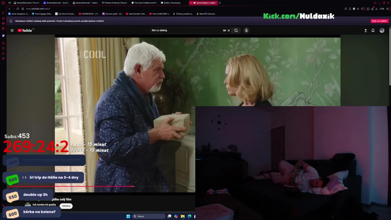Open the DJI Osmo Pocket bookmark
This screenshot has height=220, width=391.
[x=65, y=14]
